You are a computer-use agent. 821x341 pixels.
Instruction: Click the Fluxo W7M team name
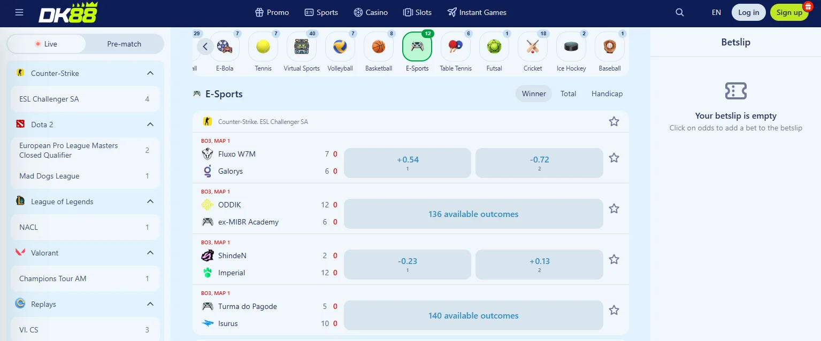tap(237, 154)
